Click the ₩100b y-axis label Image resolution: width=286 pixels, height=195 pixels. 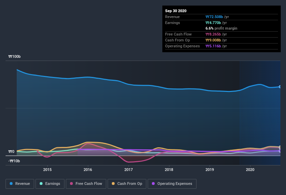14,56
